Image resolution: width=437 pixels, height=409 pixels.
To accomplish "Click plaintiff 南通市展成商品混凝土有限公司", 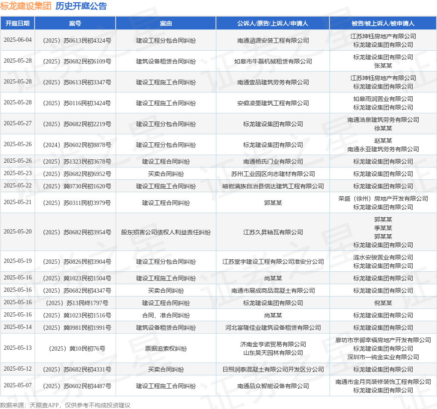I will 273,291.
